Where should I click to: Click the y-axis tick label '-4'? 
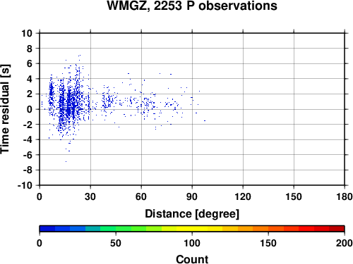tap(28, 139)
